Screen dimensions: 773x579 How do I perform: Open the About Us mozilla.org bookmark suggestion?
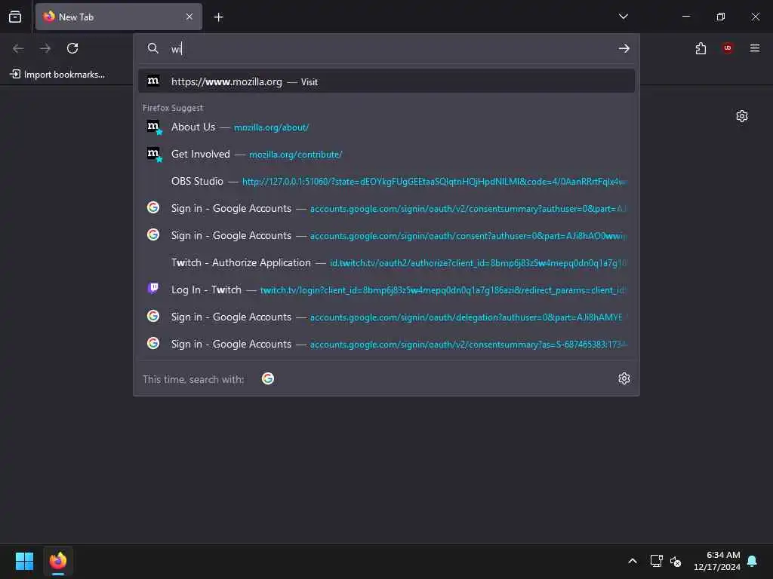386,127
